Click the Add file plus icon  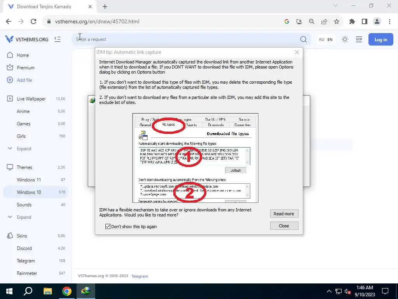click(10, 80)
